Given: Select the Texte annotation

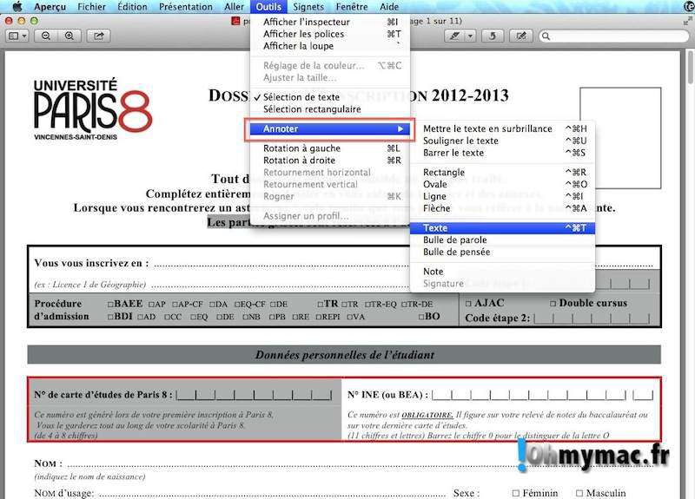Looking at the screenshot, I should (503, 228).
